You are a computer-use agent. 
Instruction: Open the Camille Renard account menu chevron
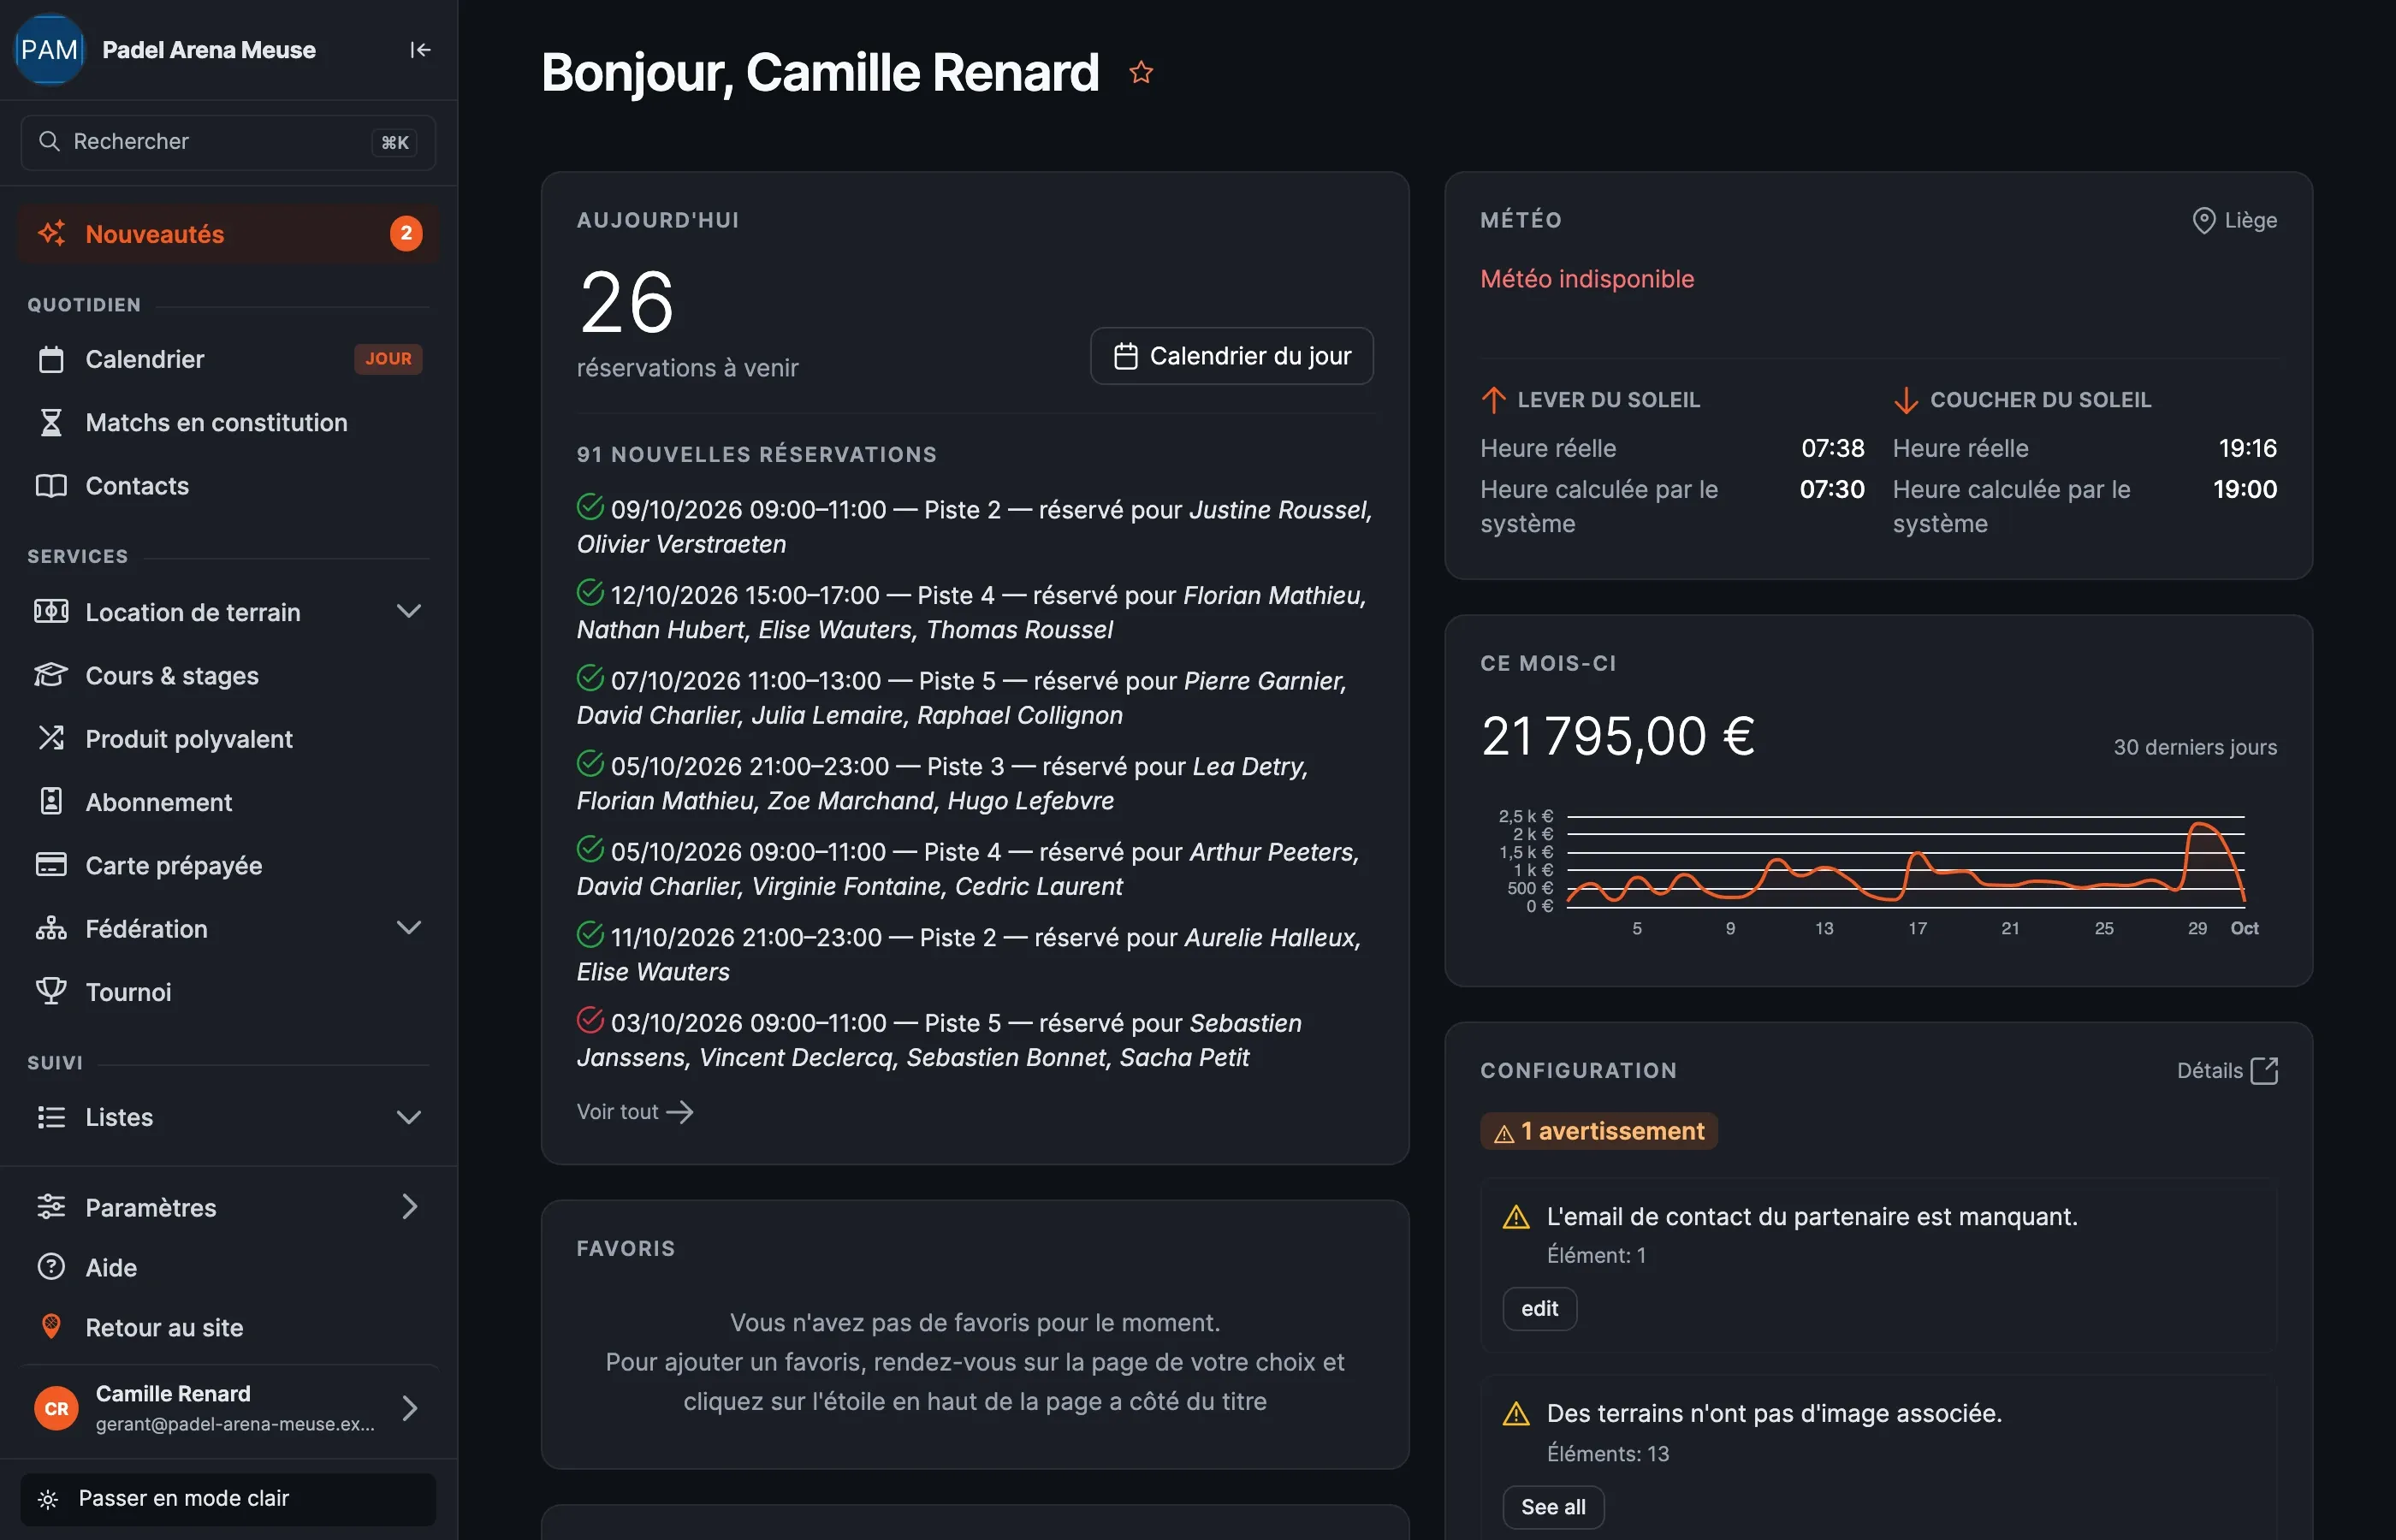(x=409, y=1408)
